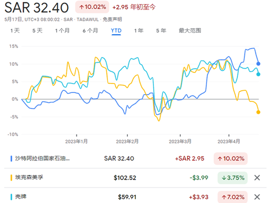The height and width of the screenshot is (203, 273).
Task: Remove ExxonMobil (埃克森美孚) comparison with X icon
Action: [x=257, y=178]
